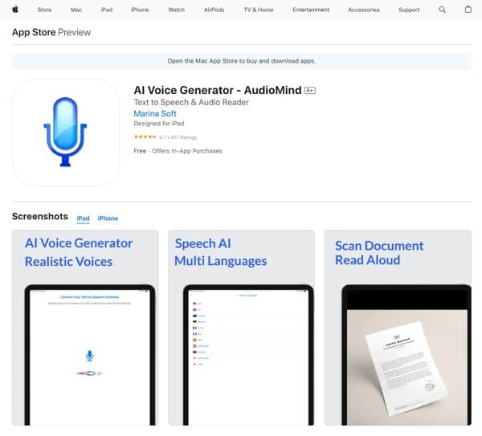Open the iPad nav menu
Viewport: 482px width, 436px height.
pyautogui.click(x=107, y=10)
